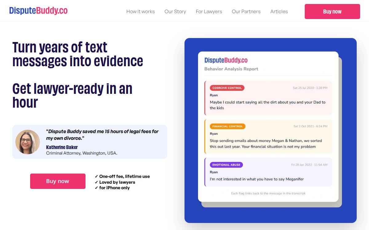Open the Articles section
The width and height of the screenshot is (369, 230).
click(279, 12)
